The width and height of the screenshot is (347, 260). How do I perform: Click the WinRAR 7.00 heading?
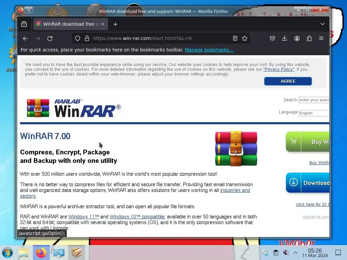[45, 136]
